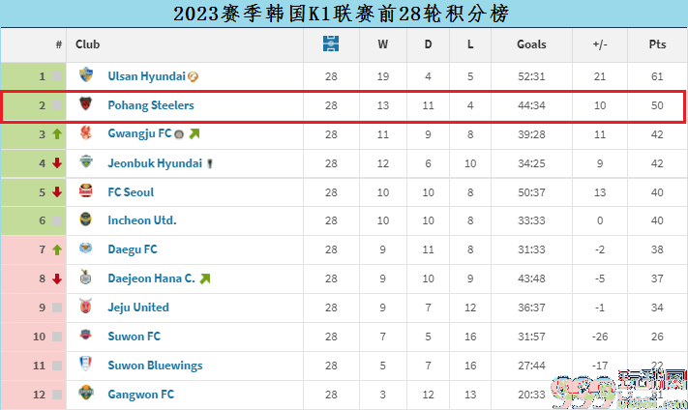Viewport: 688px width, 410px height.
Task: Click the trophy icon next to Jeonbuk Hyundai
Action: pos(210,163)
